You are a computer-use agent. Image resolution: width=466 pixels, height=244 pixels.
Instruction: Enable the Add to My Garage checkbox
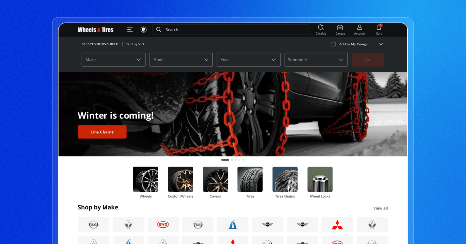(333, 44)
